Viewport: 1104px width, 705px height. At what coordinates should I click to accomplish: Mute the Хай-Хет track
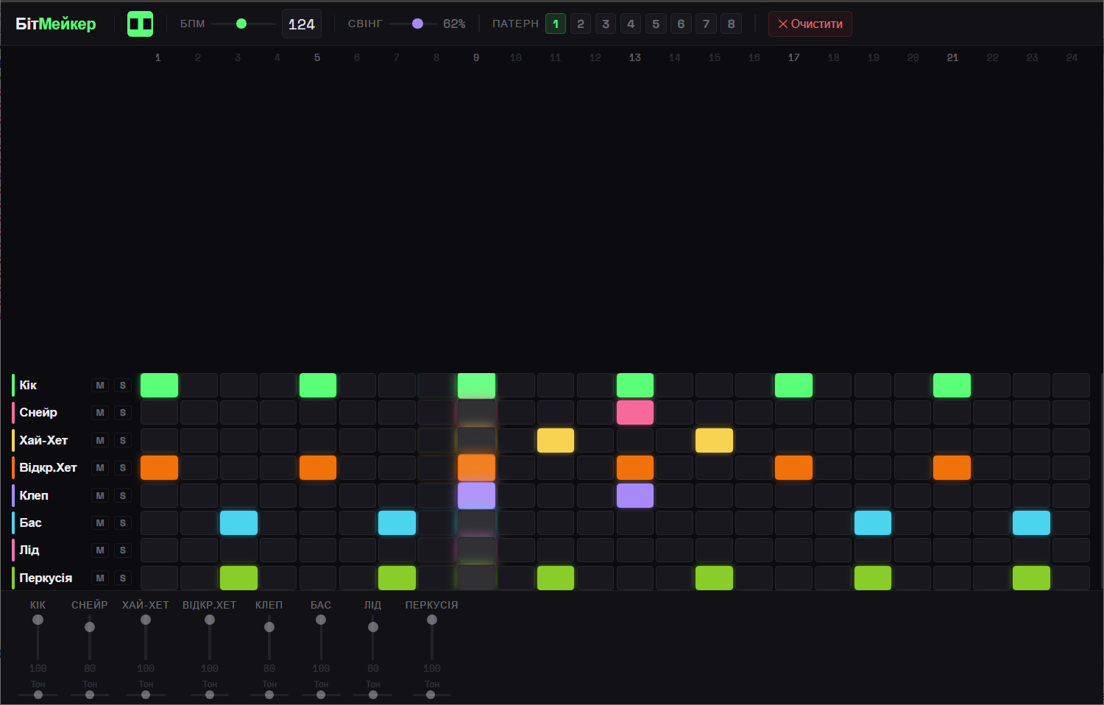[100, 440]
